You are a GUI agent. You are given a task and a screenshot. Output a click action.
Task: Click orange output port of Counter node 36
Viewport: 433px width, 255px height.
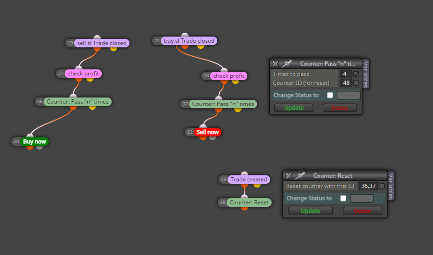click(73, 107)
